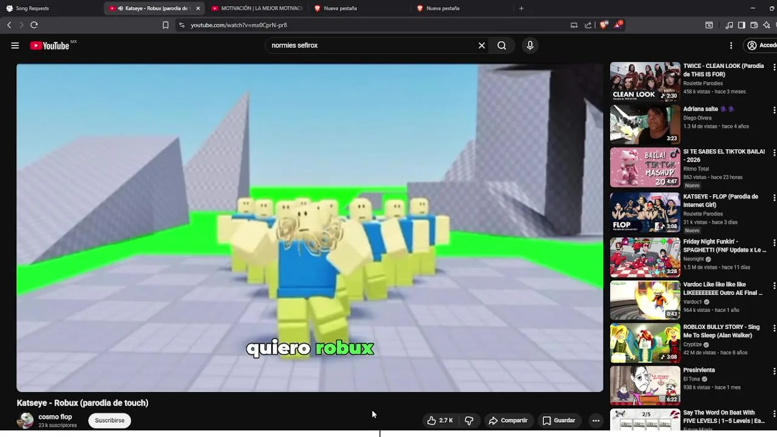The width and height of the screenshot is (777, 437).
Task: Open YouTube settings three-dot menu in header
Action: tap(731, 46)
